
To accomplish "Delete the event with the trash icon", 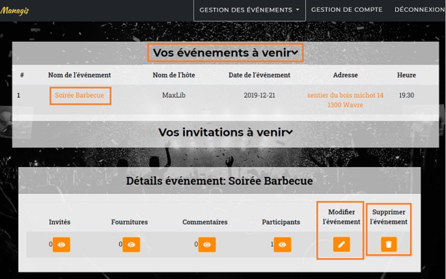I will point(389,244).
